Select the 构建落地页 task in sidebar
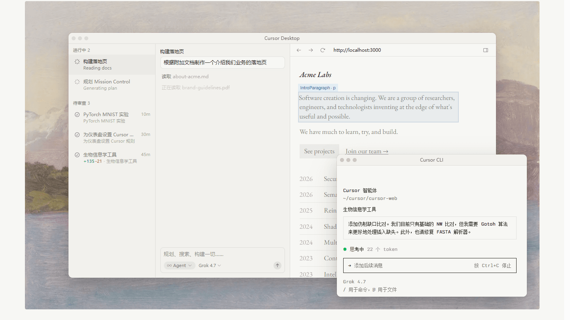 (112, 64)
